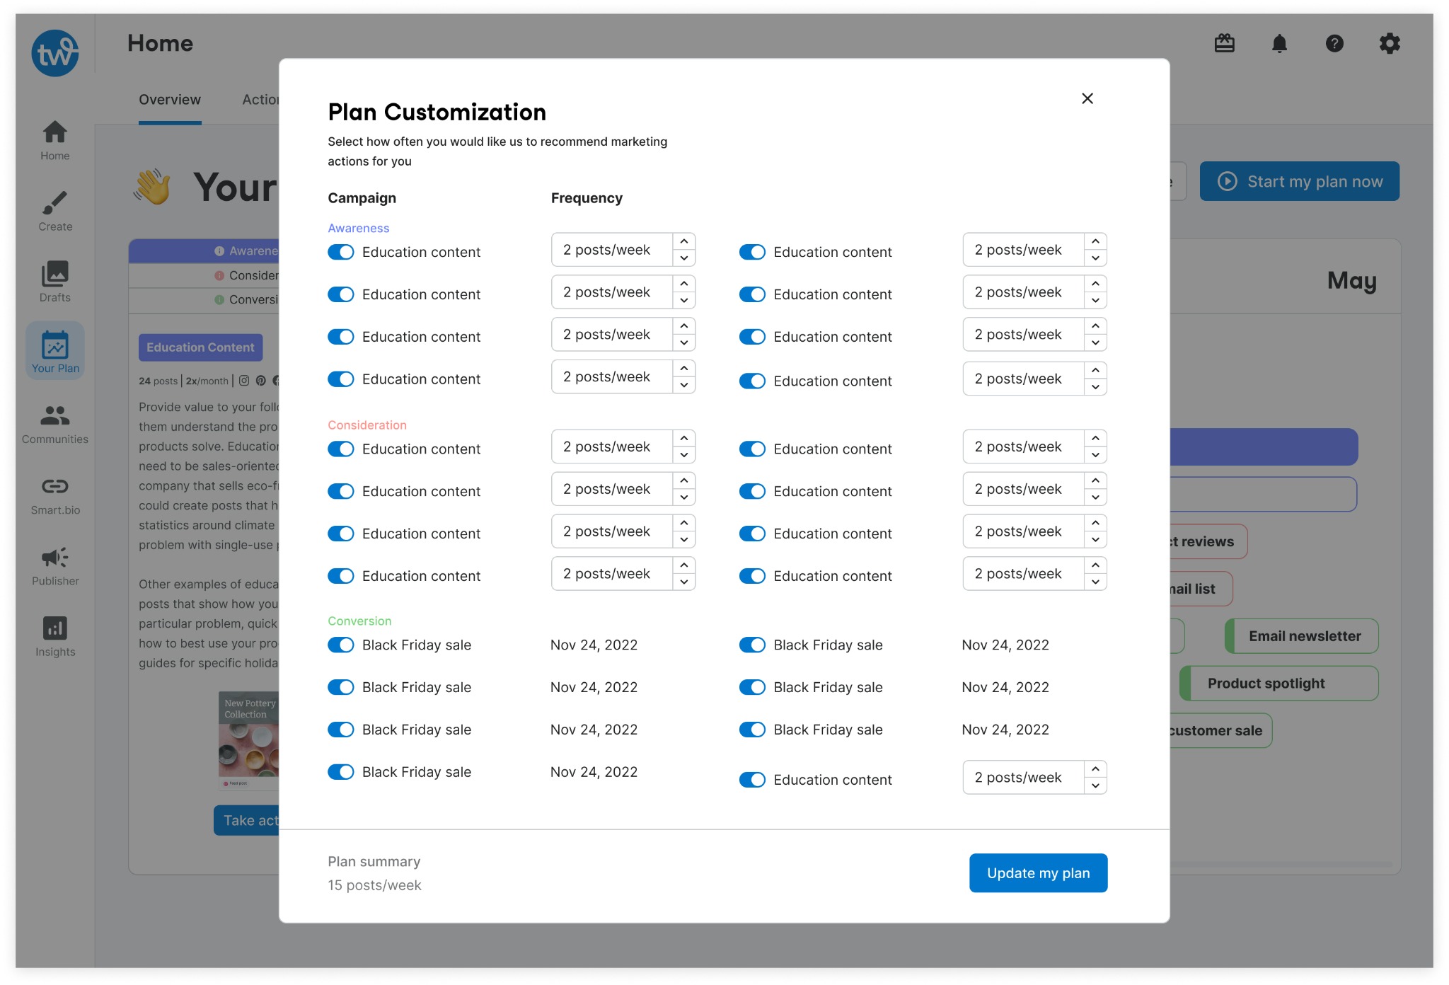Toggle Education content in Conversion right column
Viewport: 1449px width, 985px height.
click(752, 780)
